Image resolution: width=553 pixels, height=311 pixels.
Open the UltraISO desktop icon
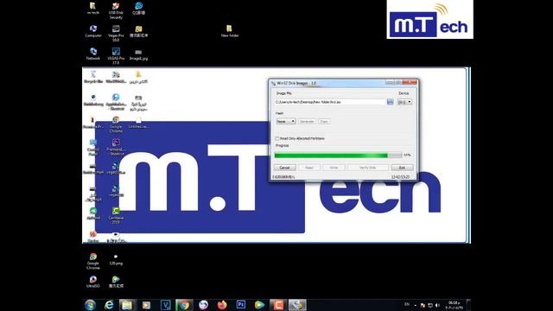(x=93, y=282)
